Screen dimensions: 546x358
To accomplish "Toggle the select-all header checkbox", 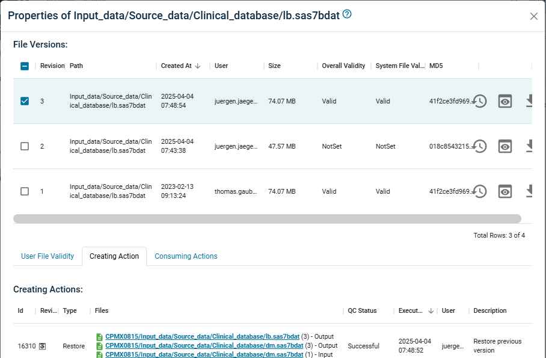I will click(25, 66).
